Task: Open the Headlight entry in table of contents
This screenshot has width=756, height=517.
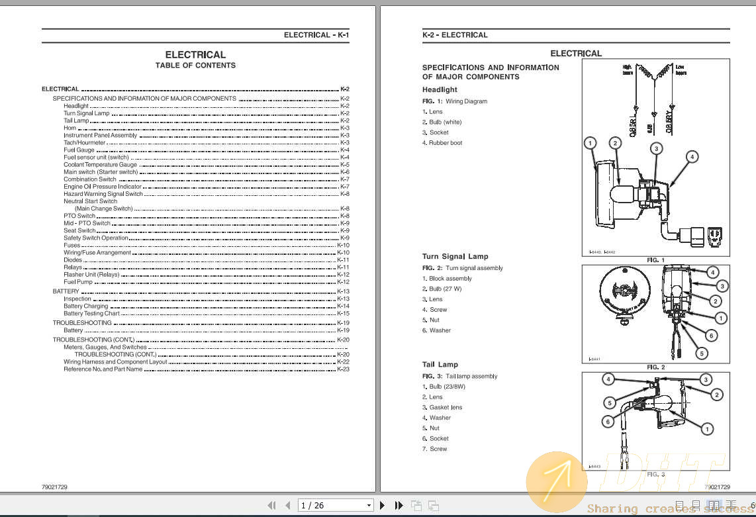Action: click(x=76, y=106)
